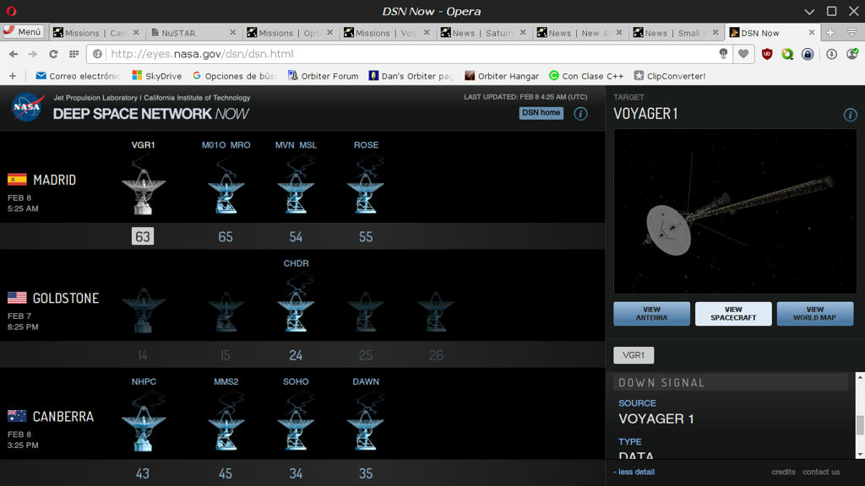Select Madrid antenna dish 65

coord(226,193)
